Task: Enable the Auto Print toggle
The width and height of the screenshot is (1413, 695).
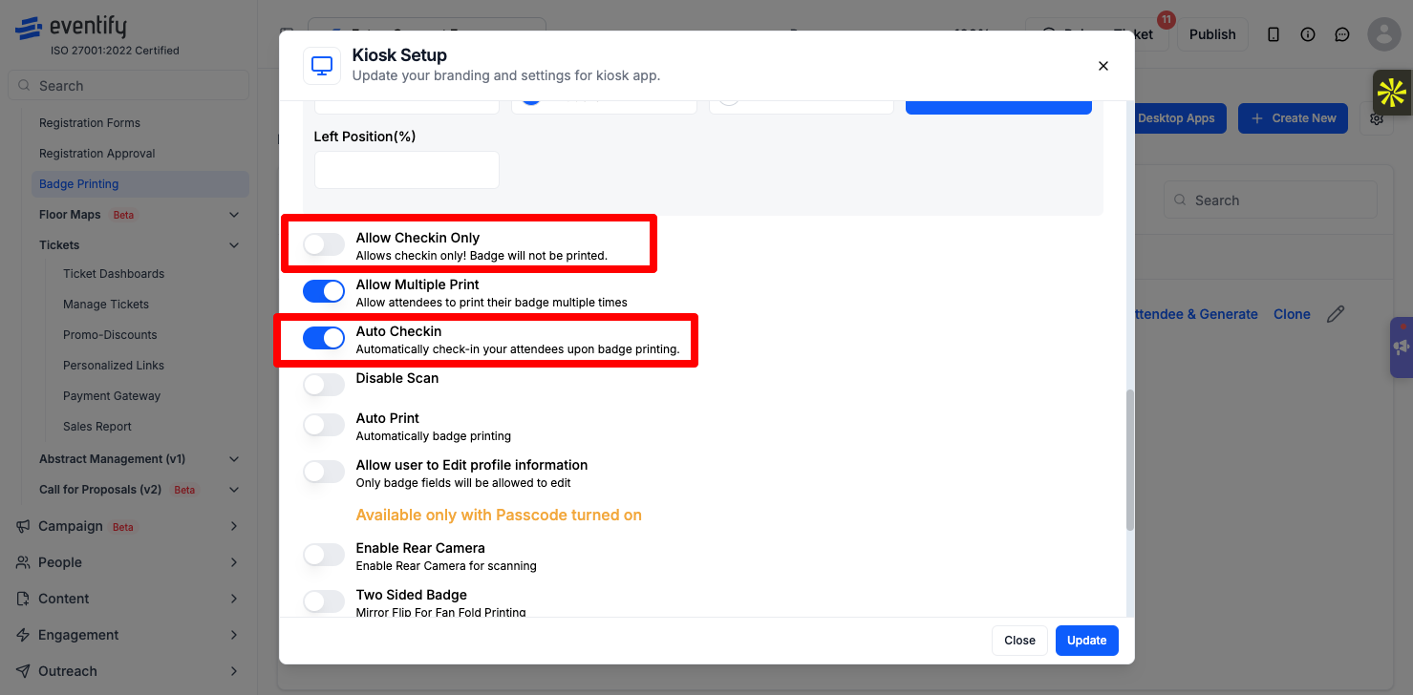Action: coord(324,425)
